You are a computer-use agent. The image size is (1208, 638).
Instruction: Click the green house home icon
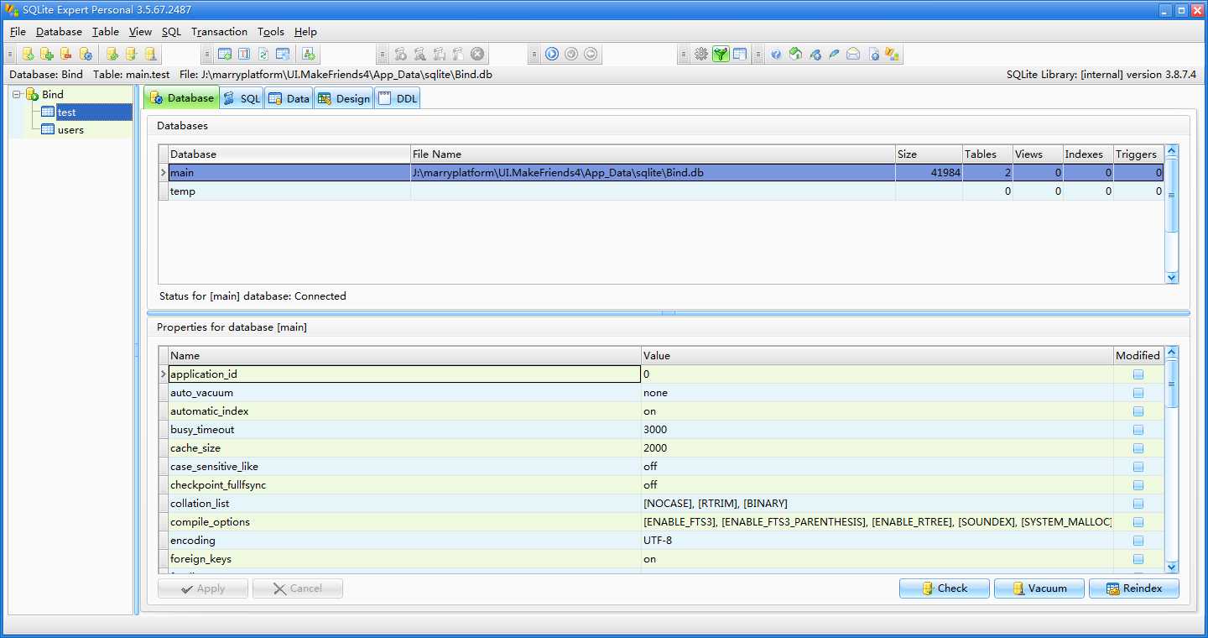click(795, 54)
